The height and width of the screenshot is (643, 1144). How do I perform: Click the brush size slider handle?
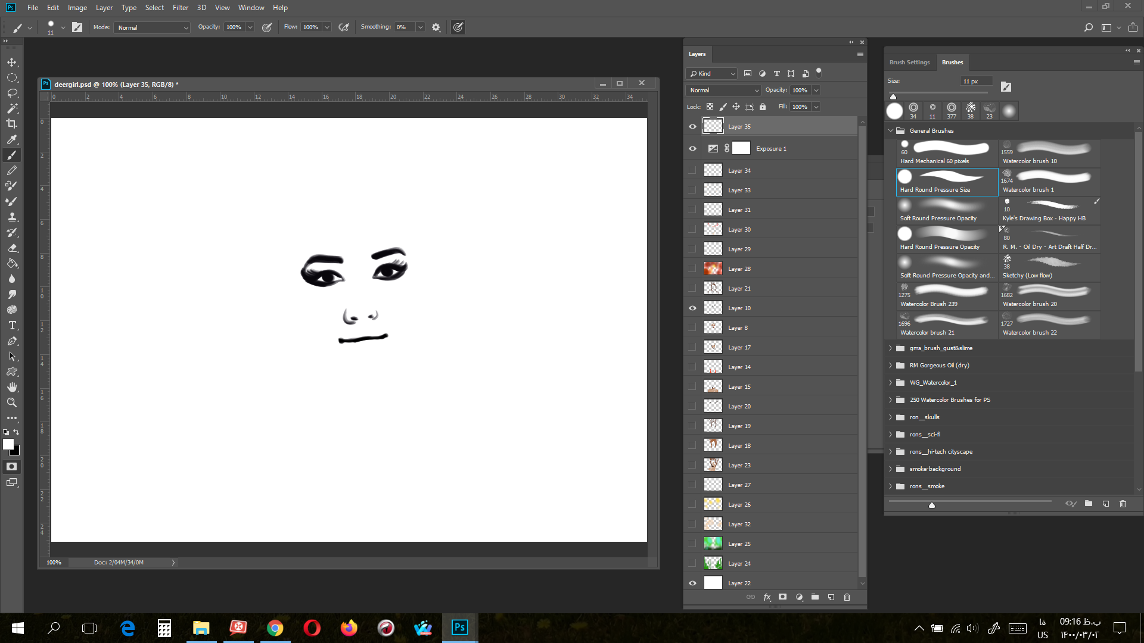click(x=893, y=96)
